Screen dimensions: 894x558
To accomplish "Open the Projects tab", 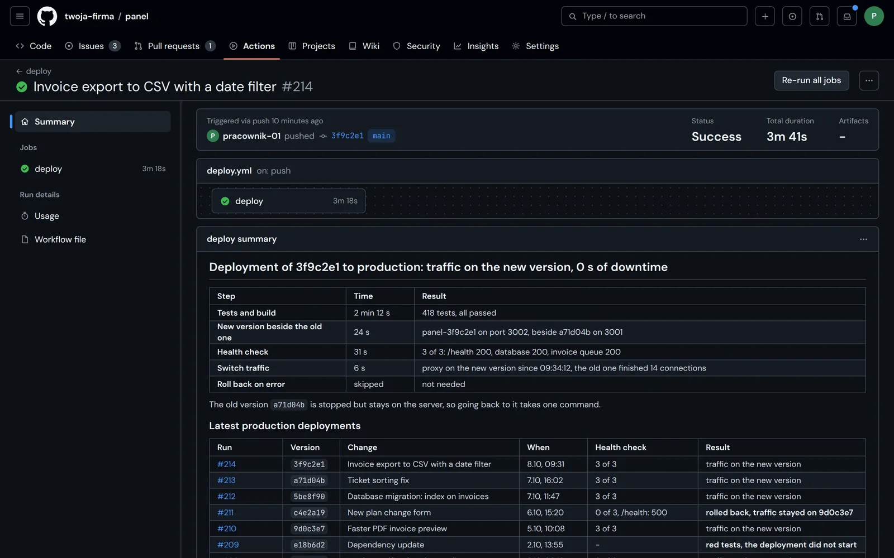I will point(312,46).
